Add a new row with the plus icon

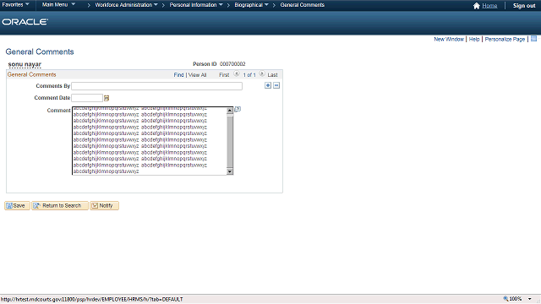[268, 85]
